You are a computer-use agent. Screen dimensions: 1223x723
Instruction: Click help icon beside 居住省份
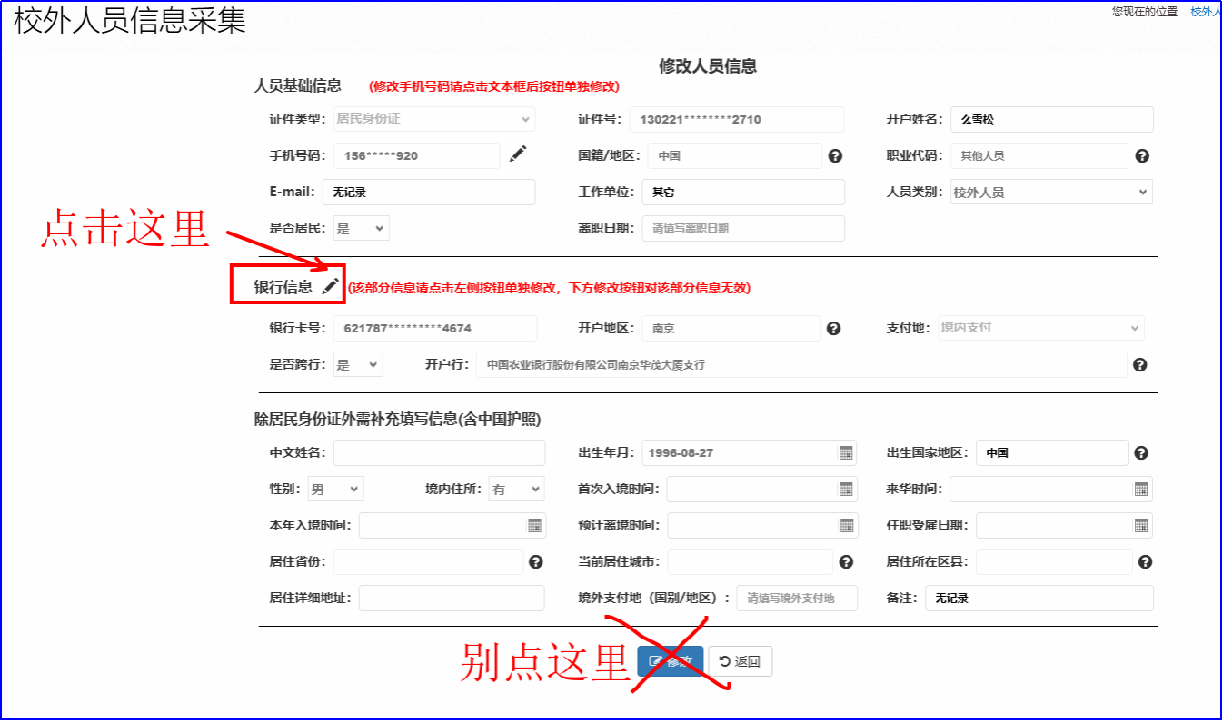[536, 562]
